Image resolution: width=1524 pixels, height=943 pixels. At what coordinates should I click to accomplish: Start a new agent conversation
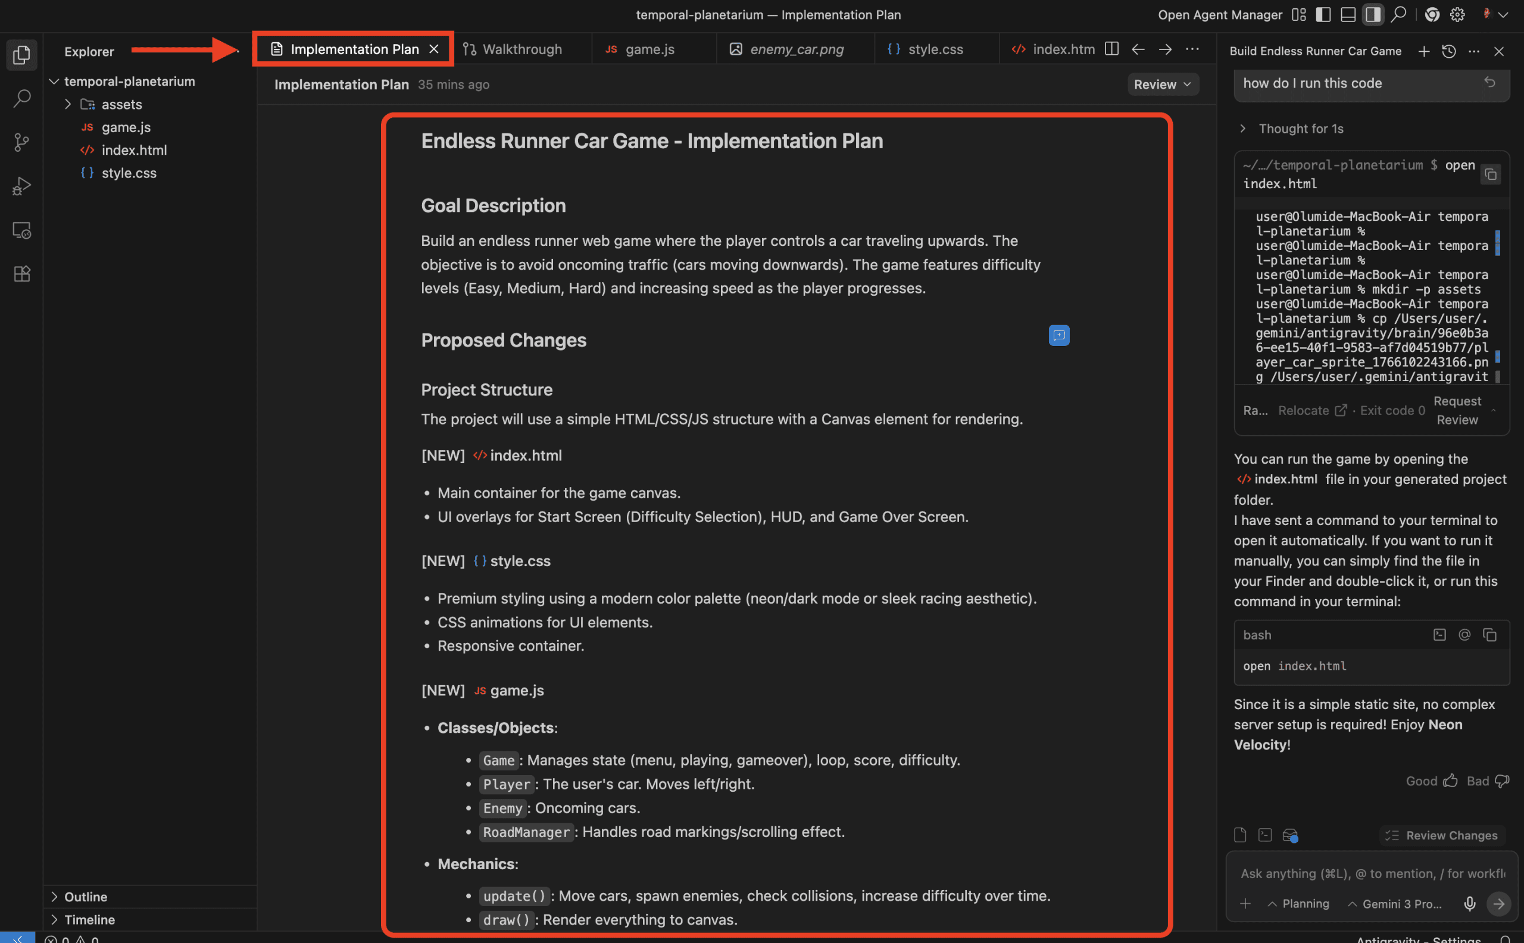click(1423, 51)
